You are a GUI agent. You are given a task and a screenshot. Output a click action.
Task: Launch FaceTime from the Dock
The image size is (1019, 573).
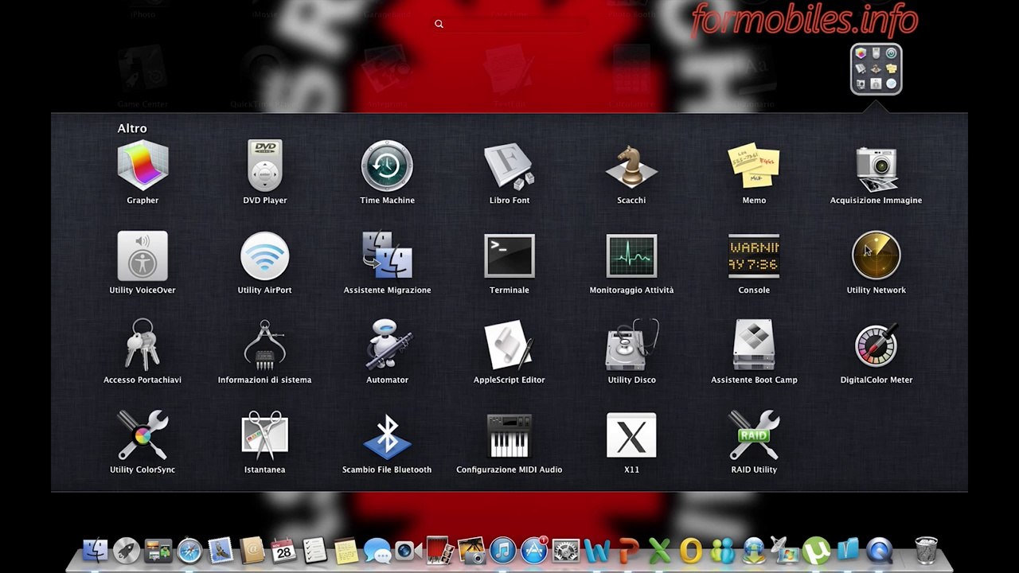[x=408, y=550]
